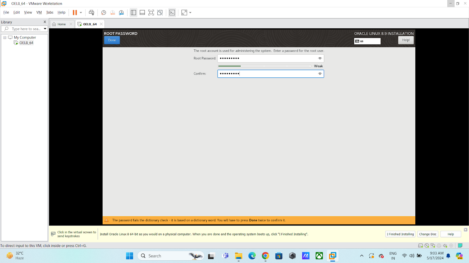
Task: Click the Suspend (pause) VM toolbar icon
Action: pos(75,13)
